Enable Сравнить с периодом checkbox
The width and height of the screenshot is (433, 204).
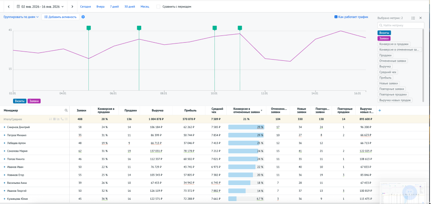[158, 7]
